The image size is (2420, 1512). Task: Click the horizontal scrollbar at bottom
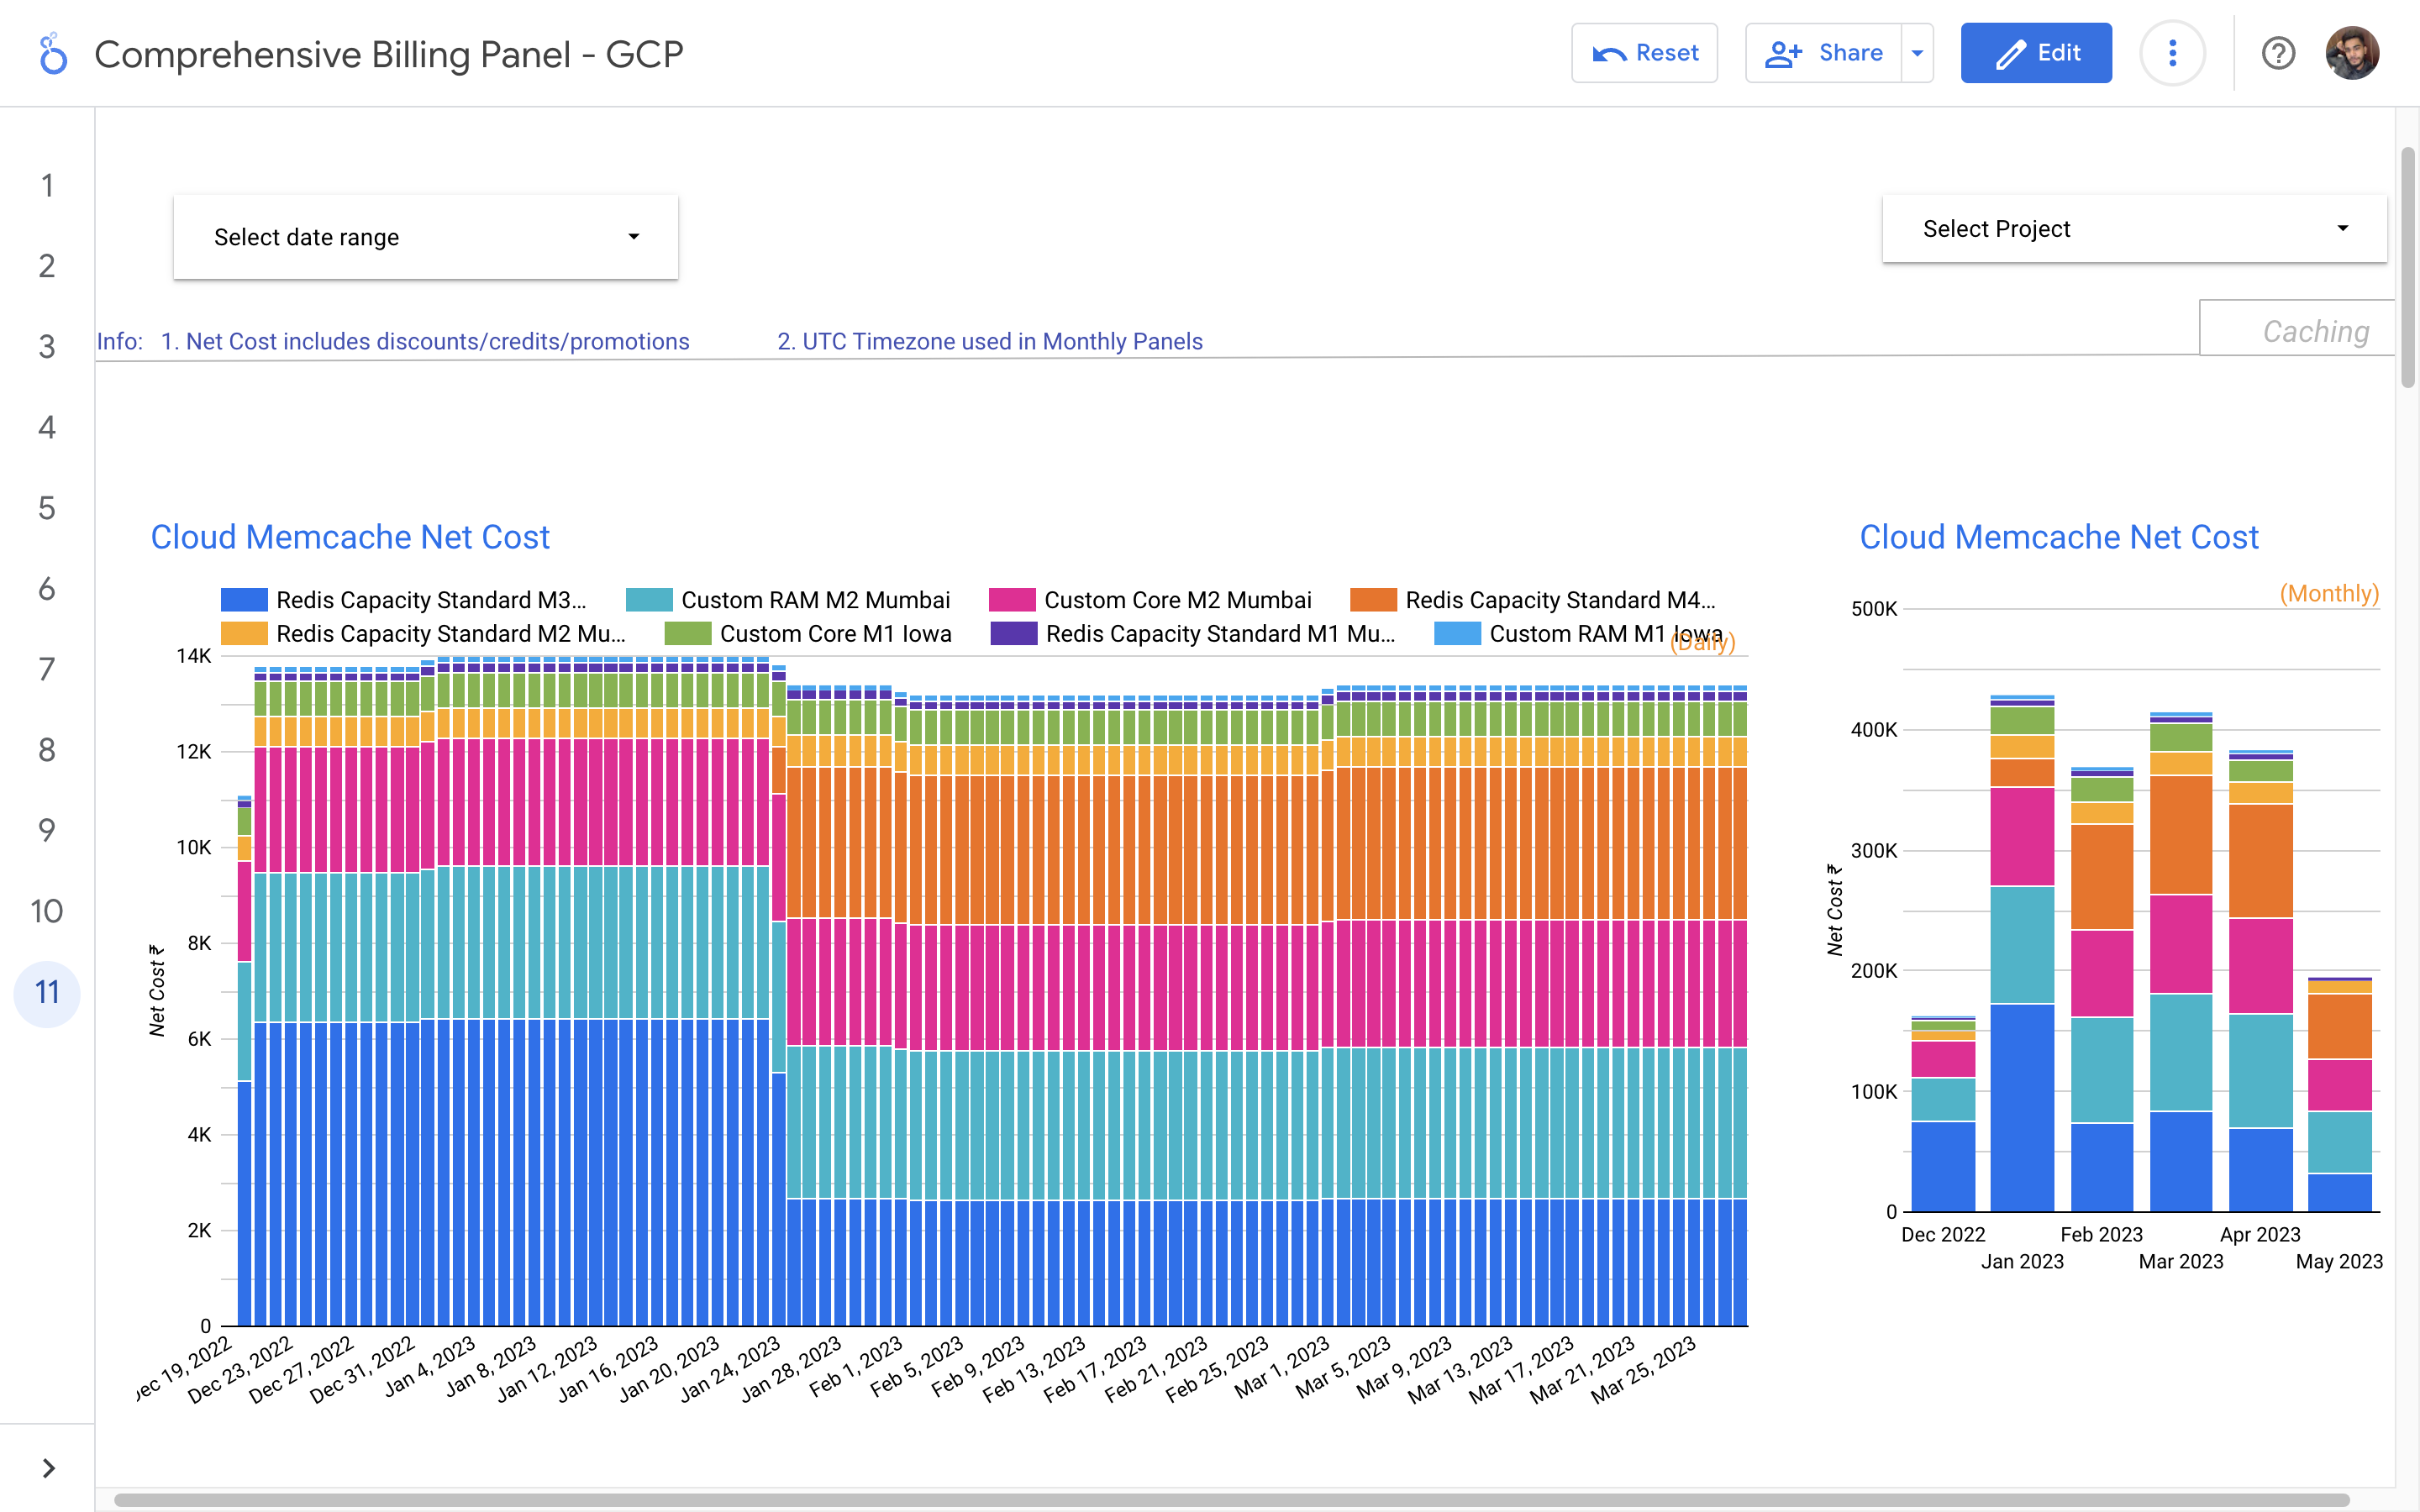[x=1230, y=1500]
